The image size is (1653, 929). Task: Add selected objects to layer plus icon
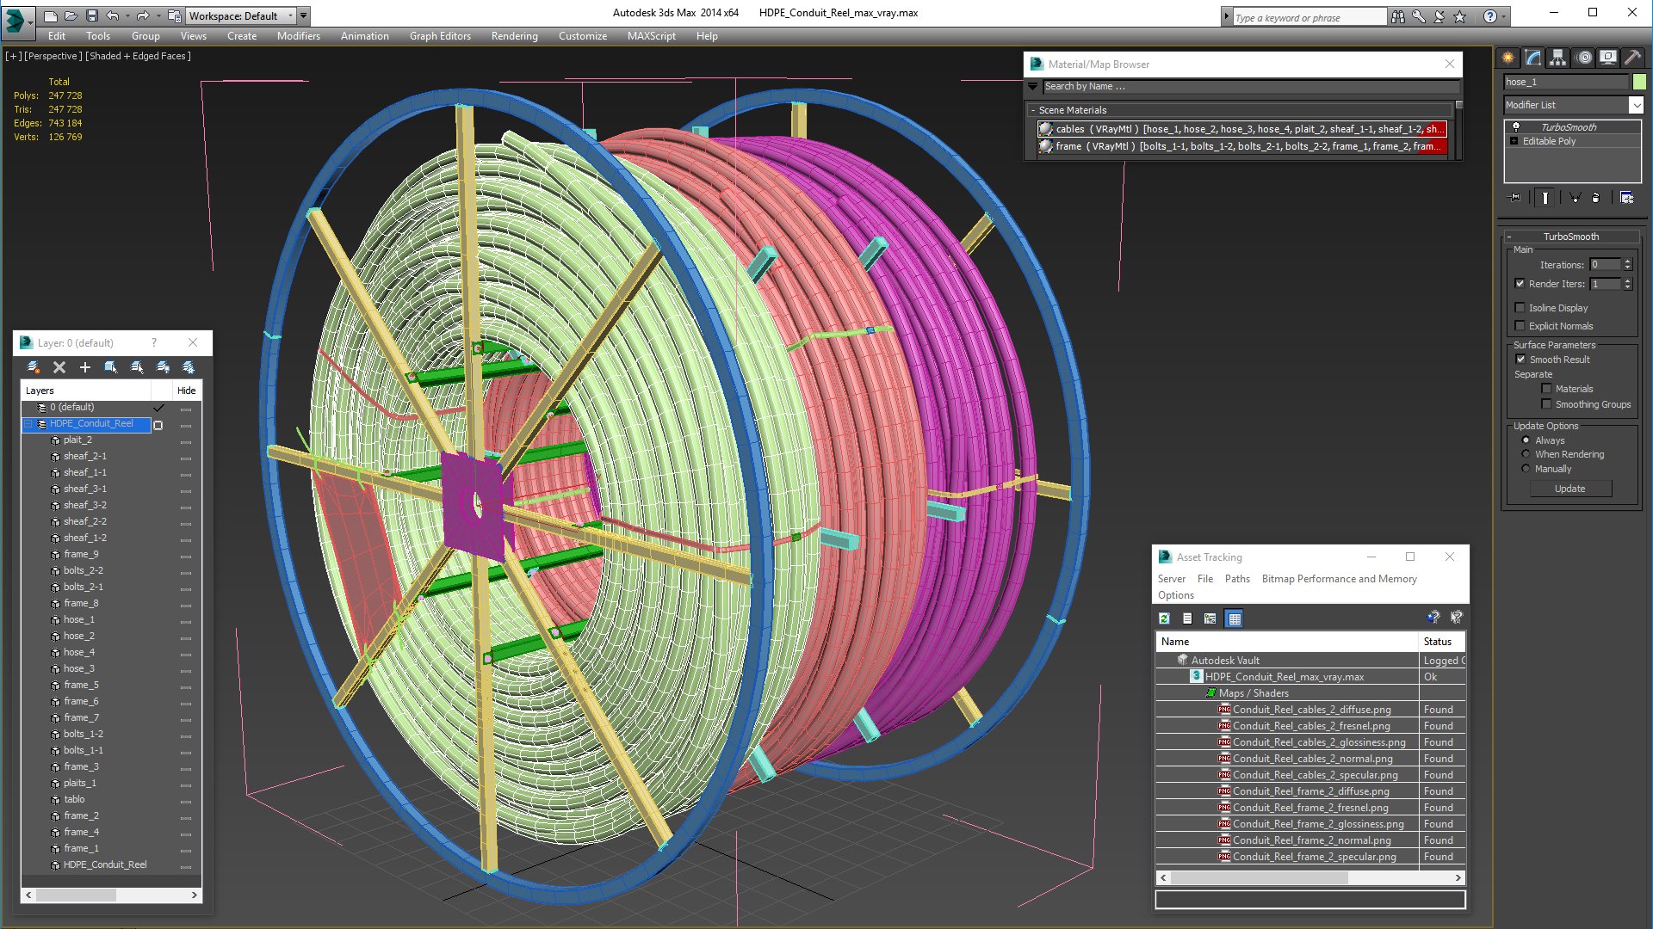(x=85, y=367)
